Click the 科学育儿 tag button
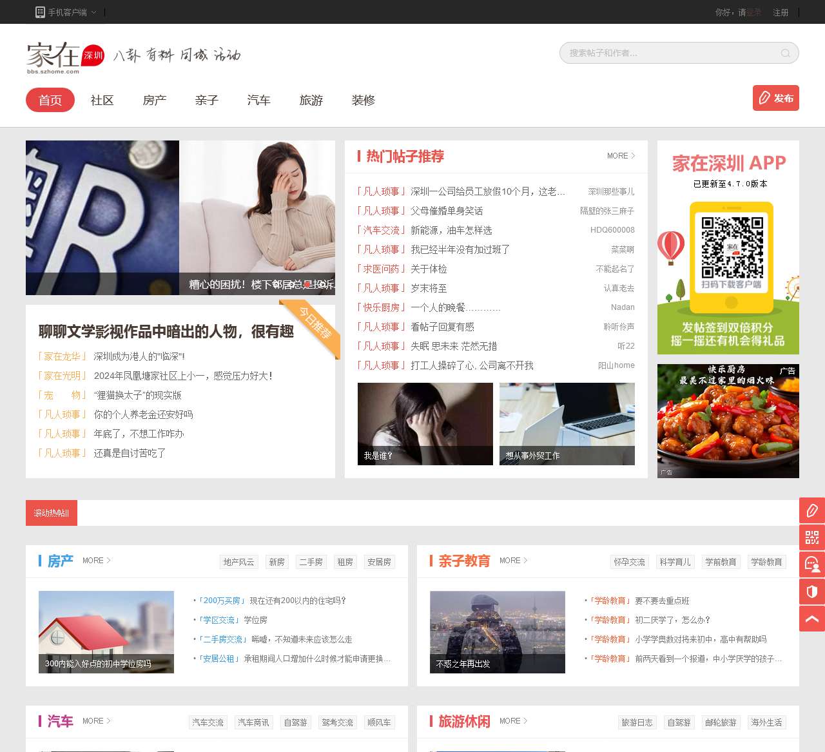 point(675,562)
